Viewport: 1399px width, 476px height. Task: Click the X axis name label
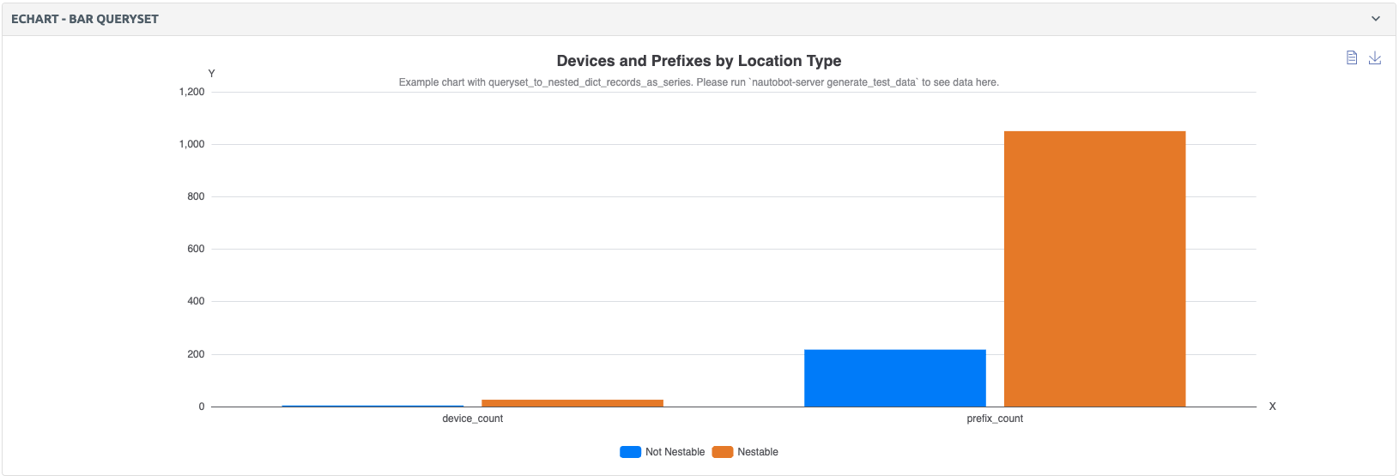(1272, 407)
